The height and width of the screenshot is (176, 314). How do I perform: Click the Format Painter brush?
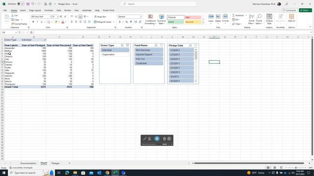[x=12, y=24]
